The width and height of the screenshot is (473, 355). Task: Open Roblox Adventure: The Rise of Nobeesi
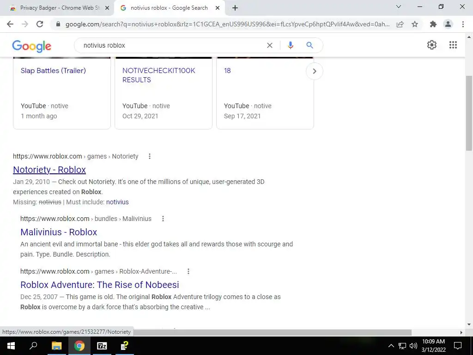[x=100, y=285]
